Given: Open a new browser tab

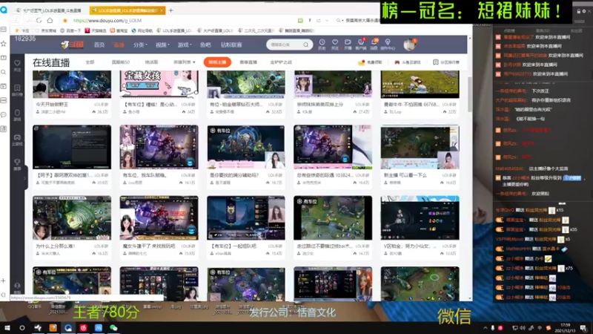Looking at the screenshot, I should point(170,10).
